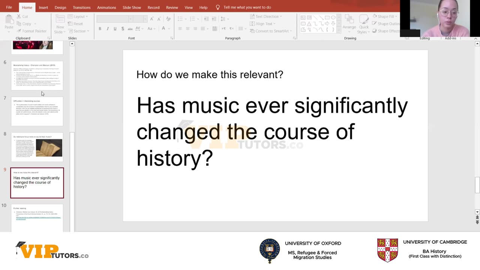
Task: Click Clear All Formatting icon
Action: point(168,19)
